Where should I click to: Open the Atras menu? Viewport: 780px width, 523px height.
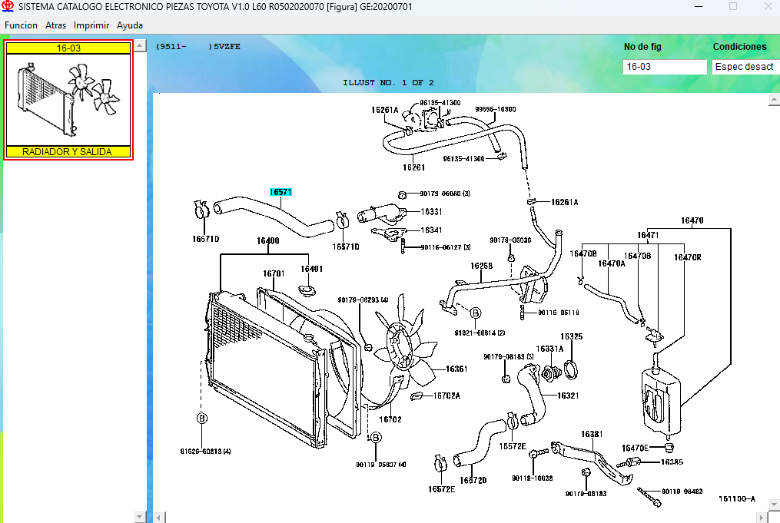tap(55, 25)
